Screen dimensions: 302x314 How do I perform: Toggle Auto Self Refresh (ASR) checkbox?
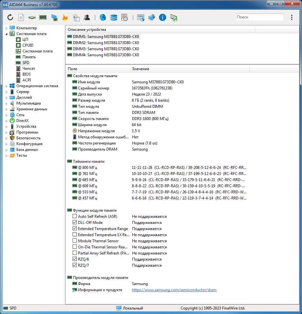pos(75,216)
